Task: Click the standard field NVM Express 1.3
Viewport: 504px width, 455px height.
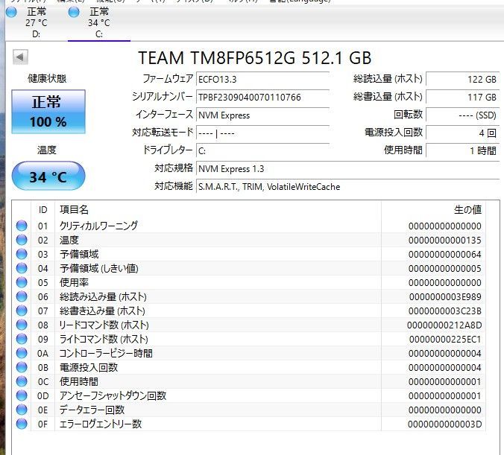Action: point(347,168)
